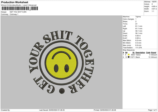Click 'Wilcom' brand in the Black row
The width and height of the screenshot is (158, 112).
click(154, 57)
